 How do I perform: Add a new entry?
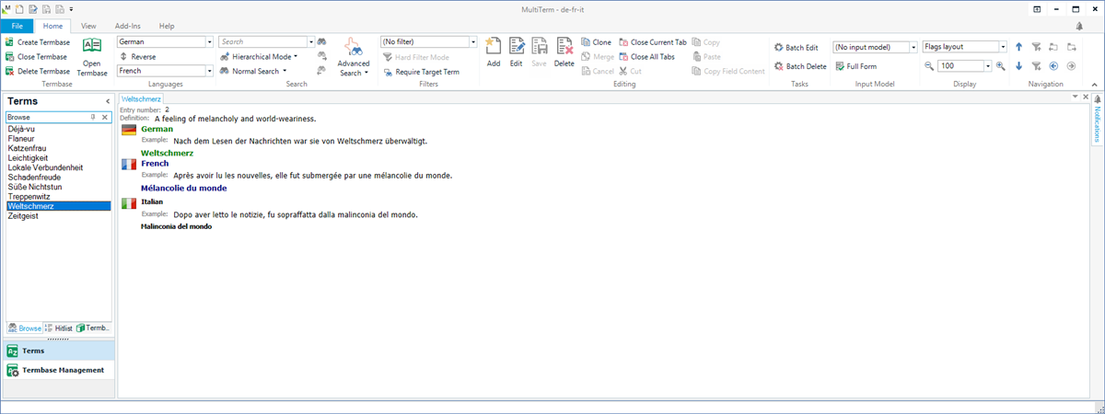coord(494,53)
